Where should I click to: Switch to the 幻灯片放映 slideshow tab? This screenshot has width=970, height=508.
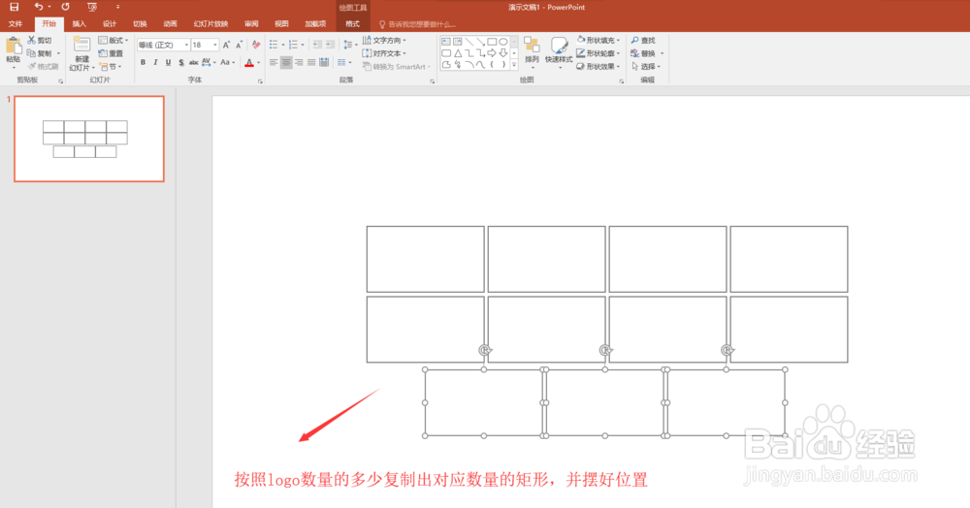(210, 24)
